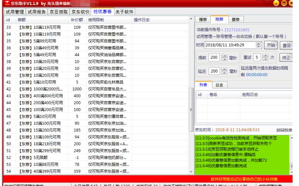This screenshot has height=186, width=299.
Task: Select row 43 【东券】400满800元可用
Action: [96, 96]
